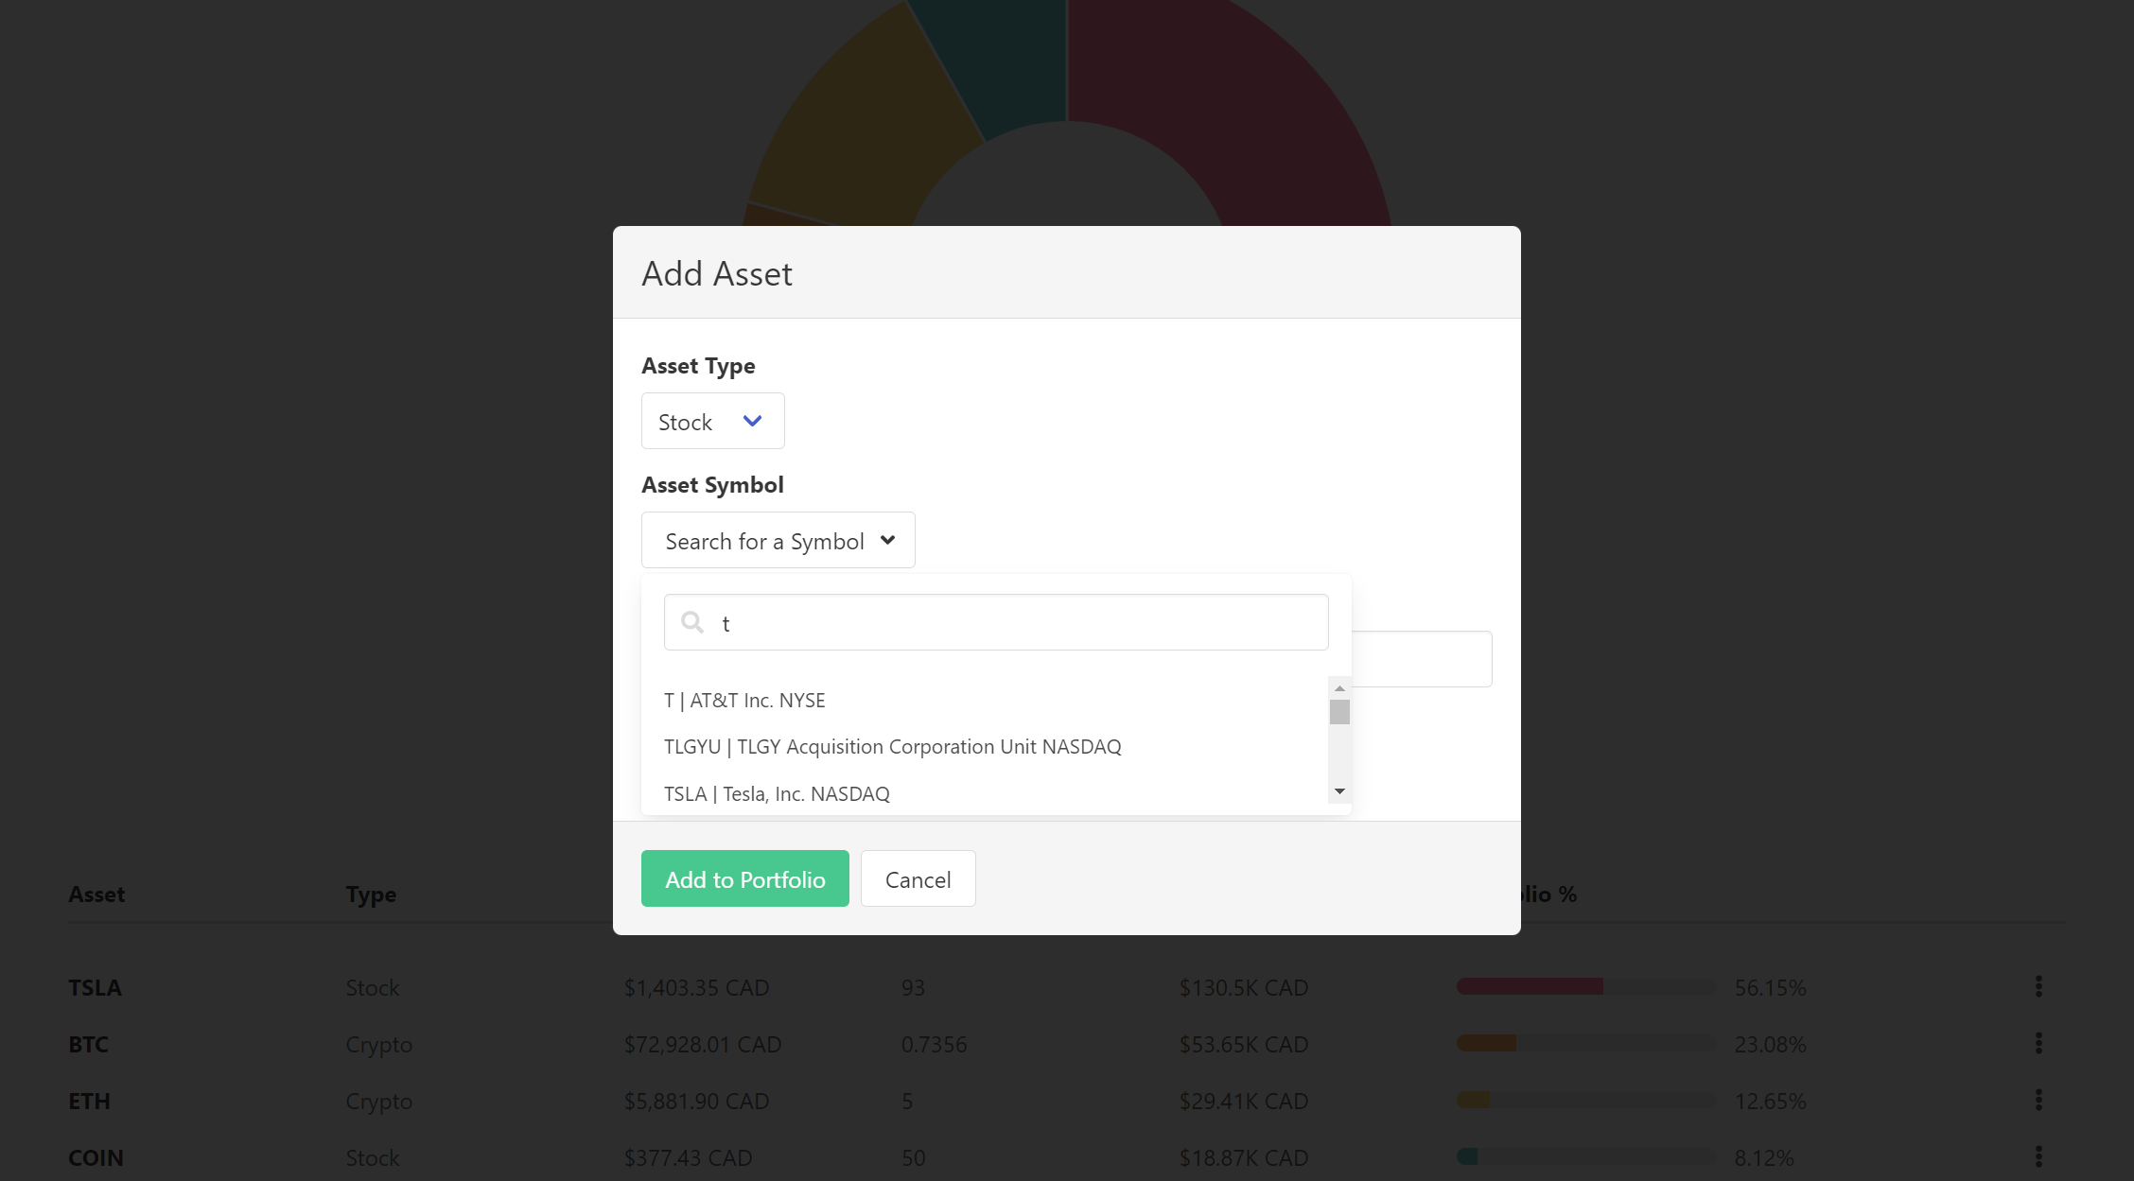Open the options menu for the COIN row

2037,1156
